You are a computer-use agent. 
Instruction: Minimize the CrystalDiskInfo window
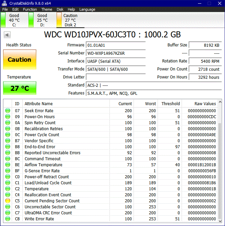(x=200, y=3)
